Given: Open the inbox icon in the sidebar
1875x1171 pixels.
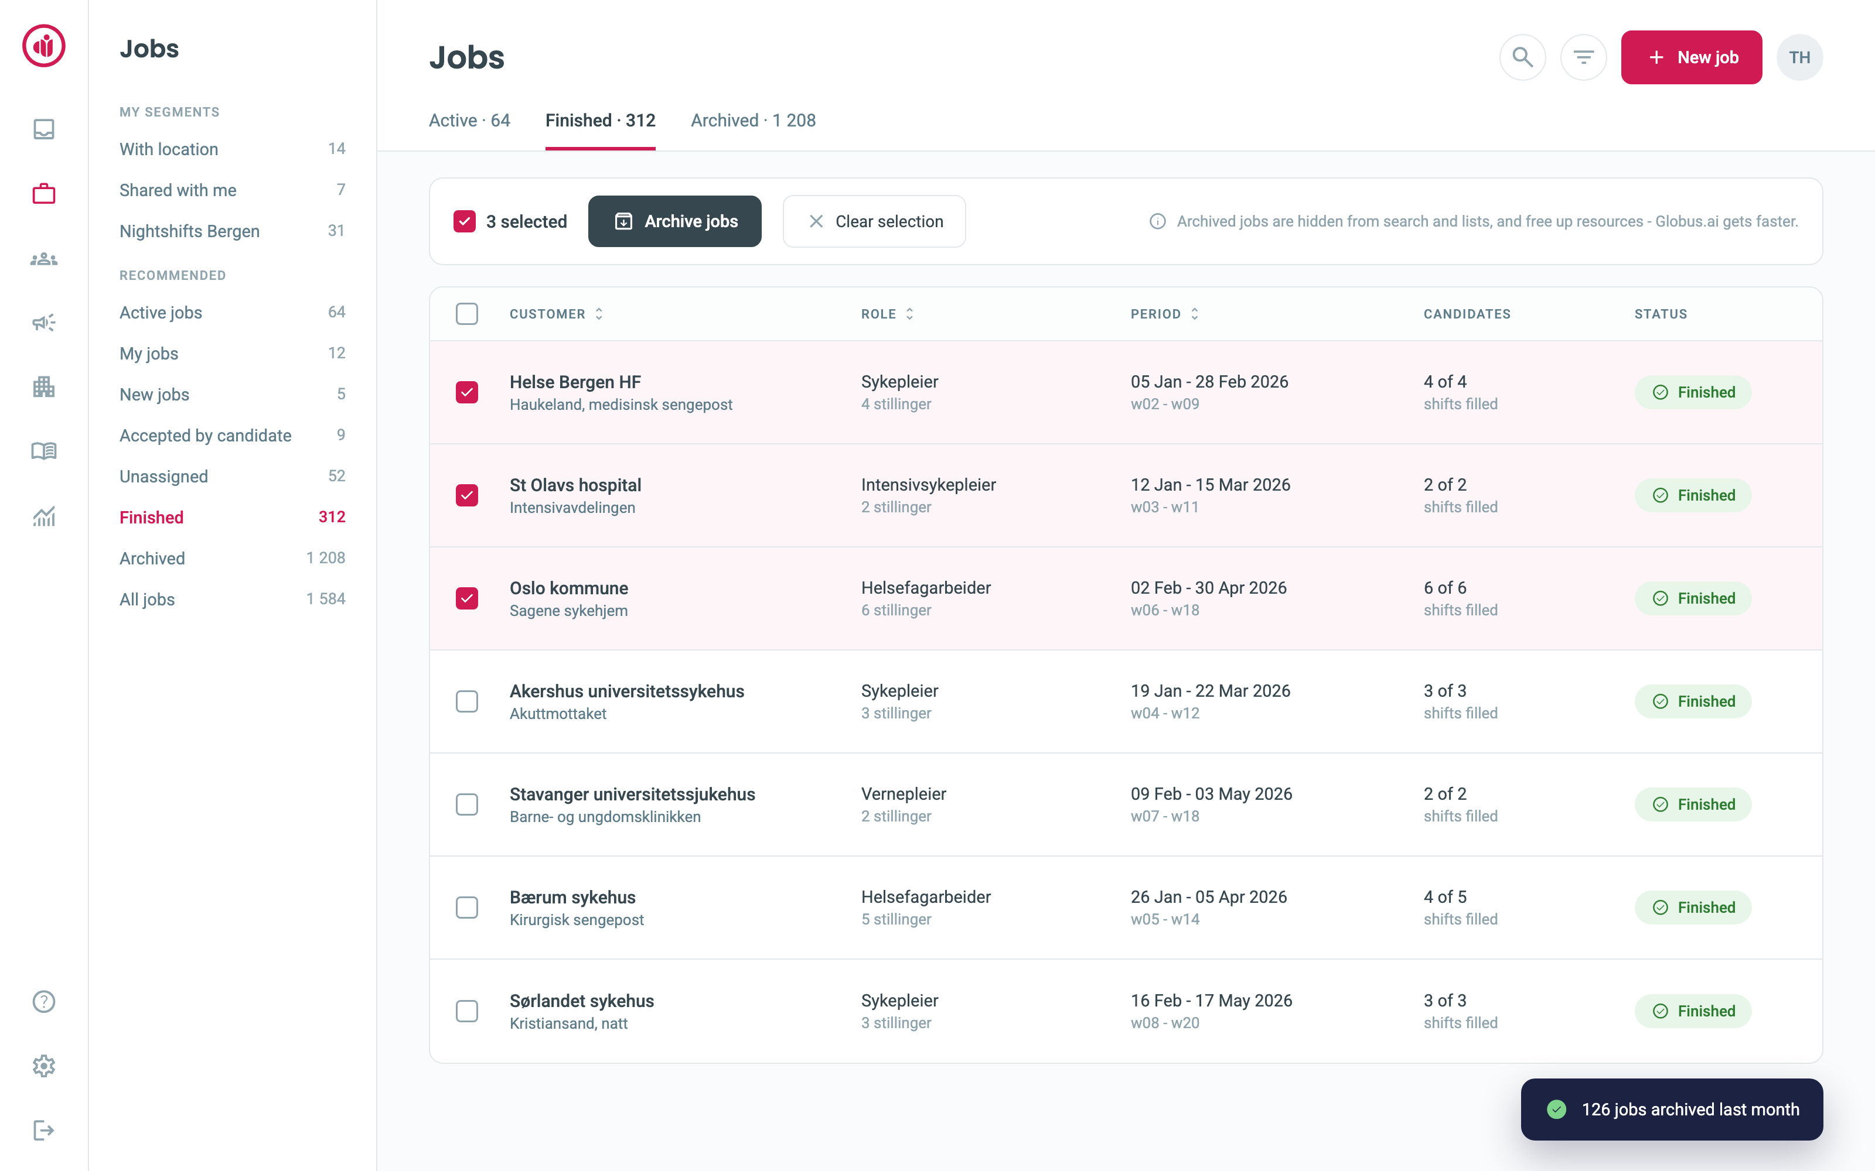Looking at the screenshot, I should tap(43, 129).
